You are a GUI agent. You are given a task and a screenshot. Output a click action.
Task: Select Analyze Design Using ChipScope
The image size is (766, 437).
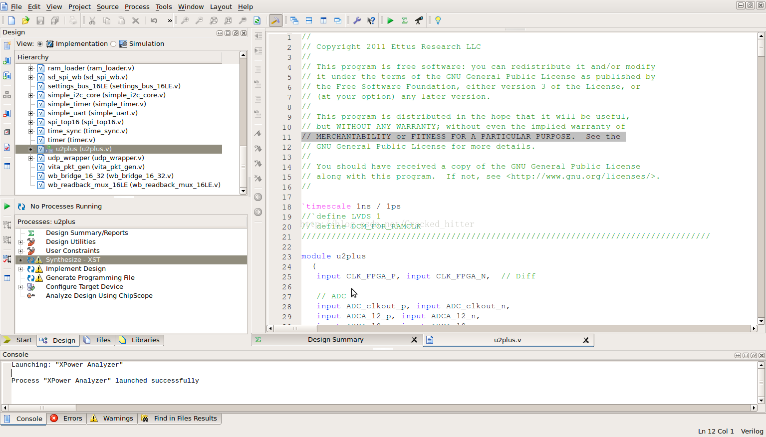[99, 296]
